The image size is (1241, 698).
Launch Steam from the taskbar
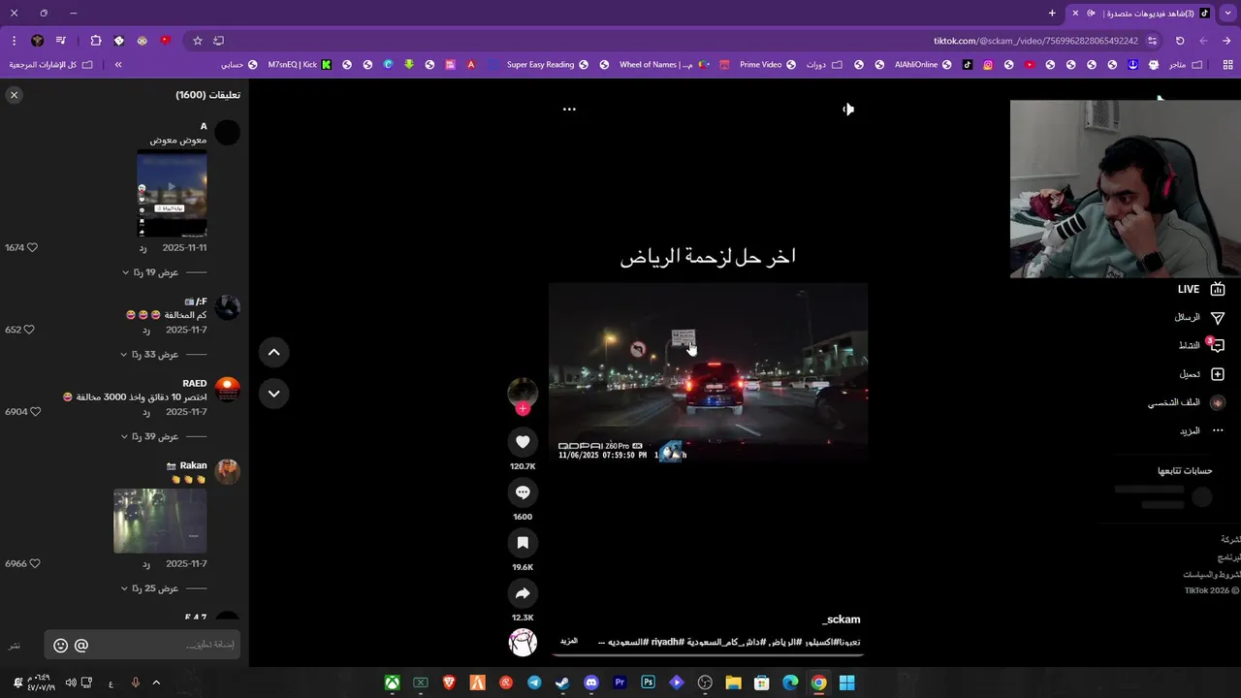(562, 682)
